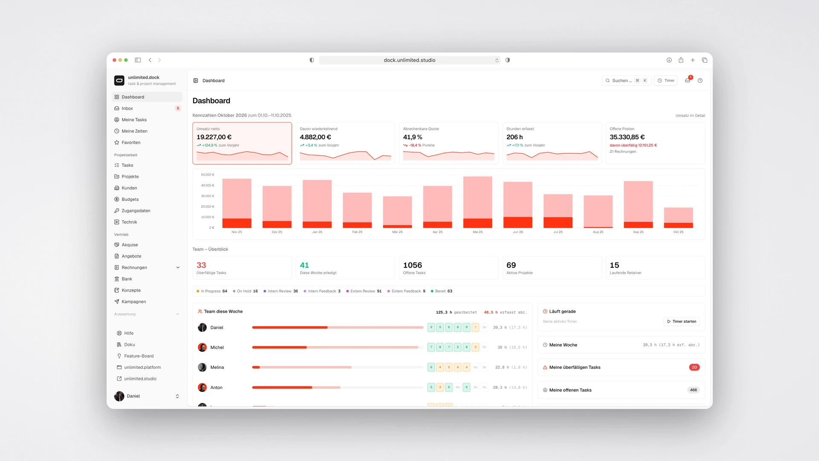Click the browser address bar dock.unlimited.studio
819x461 pixels.
pos(409,60)
